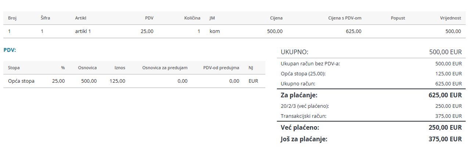Click the PDV-od predujma column header
The image size is (473, 148).
(221, 68)
